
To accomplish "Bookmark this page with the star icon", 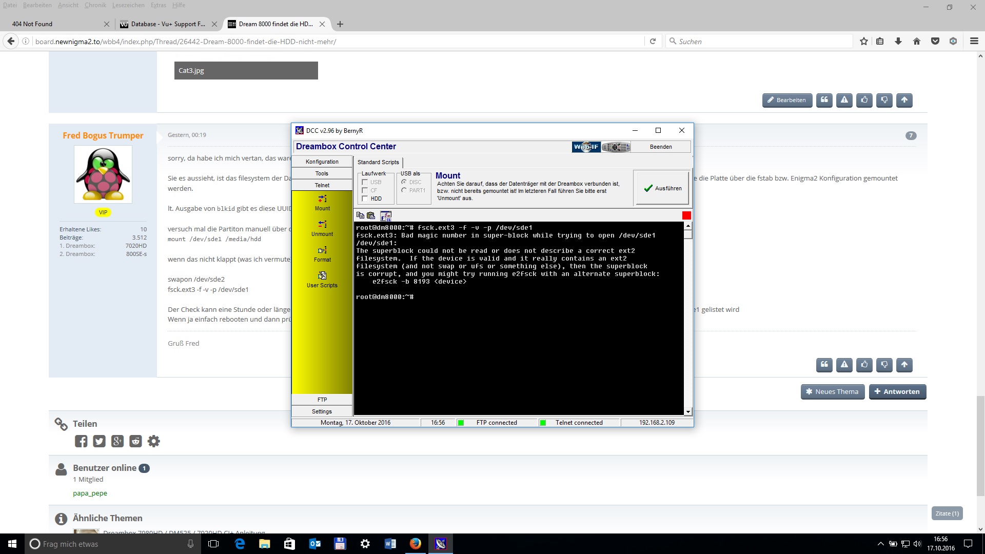I will tap(864, 41).
